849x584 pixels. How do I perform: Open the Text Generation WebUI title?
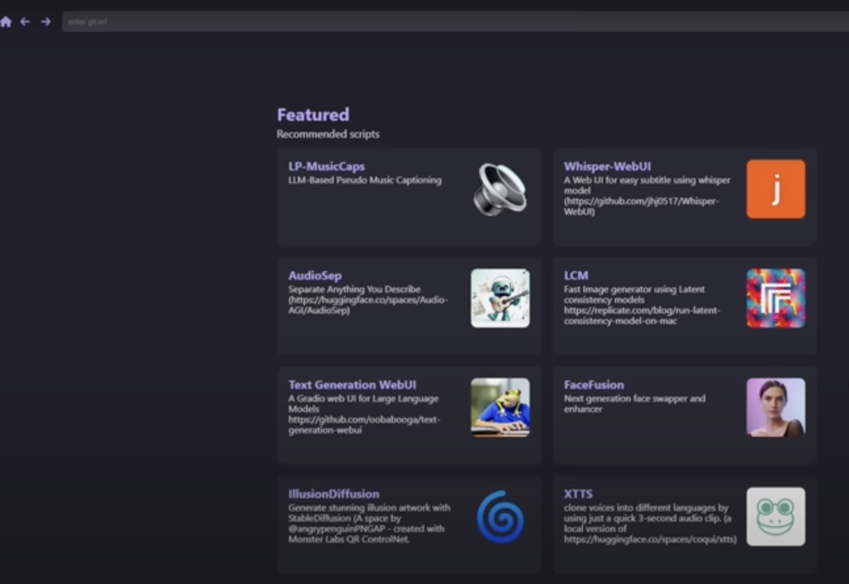352,385
